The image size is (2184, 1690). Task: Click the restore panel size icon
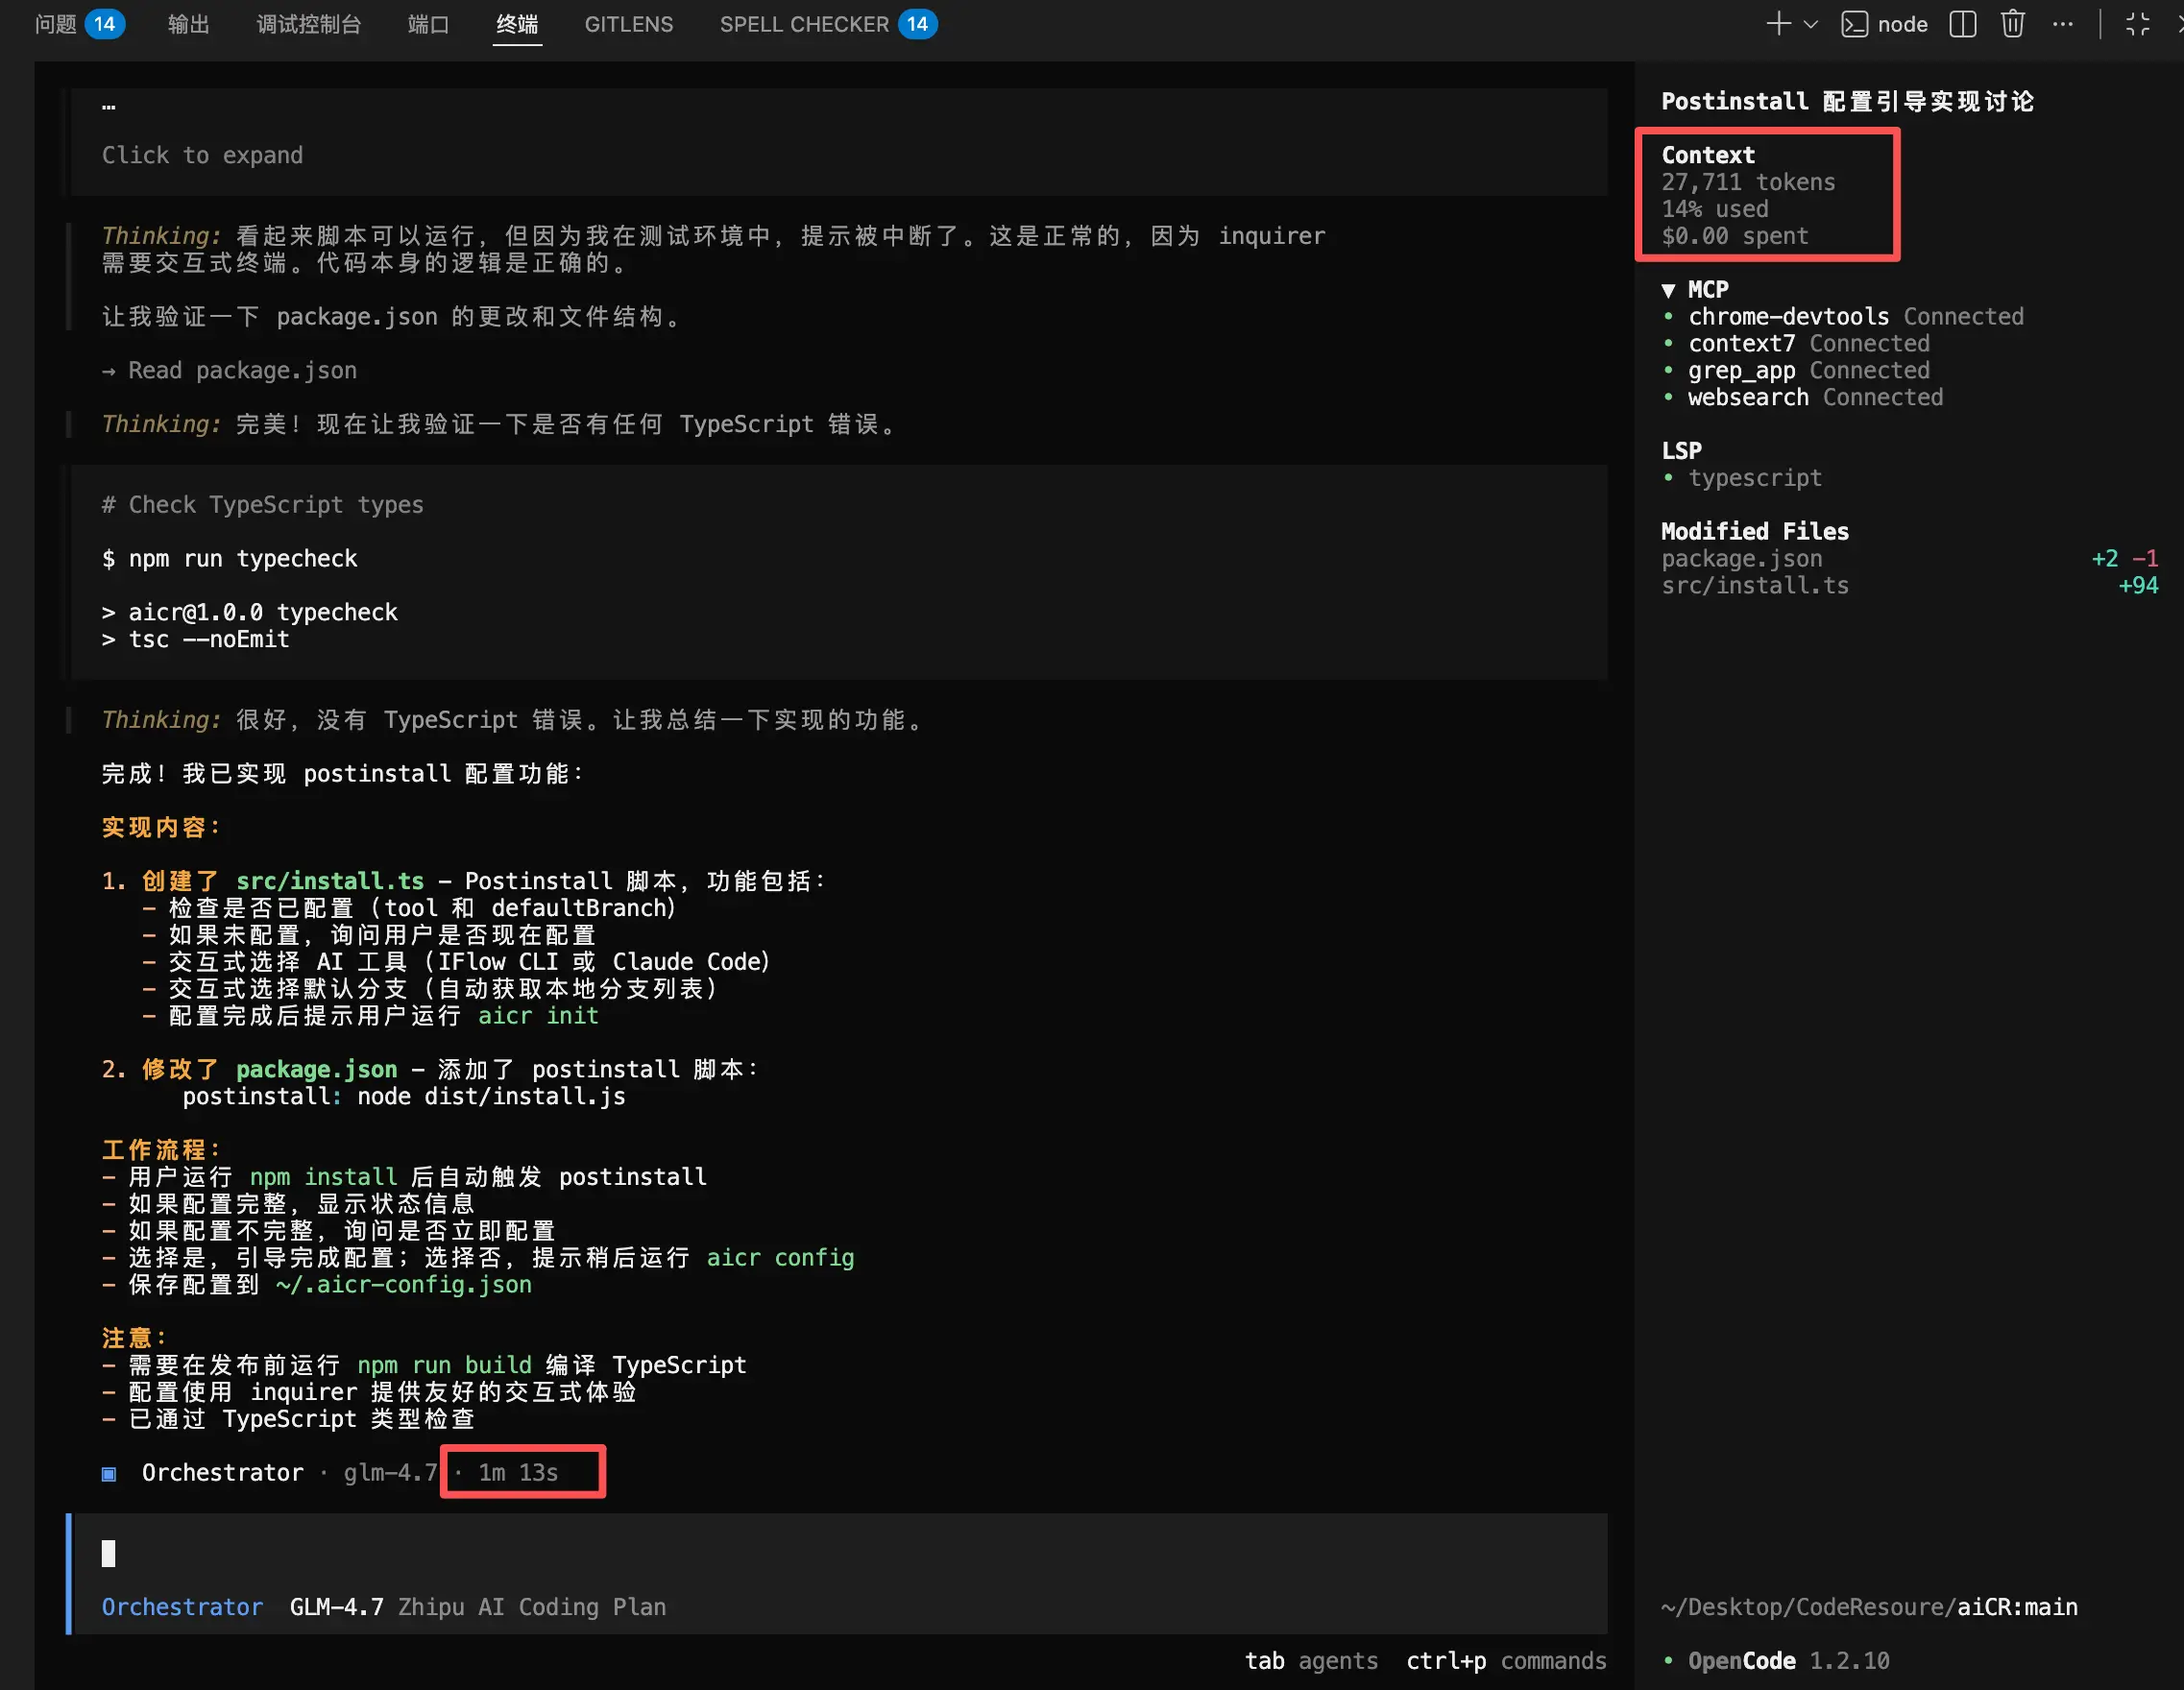pos(2137,24)
